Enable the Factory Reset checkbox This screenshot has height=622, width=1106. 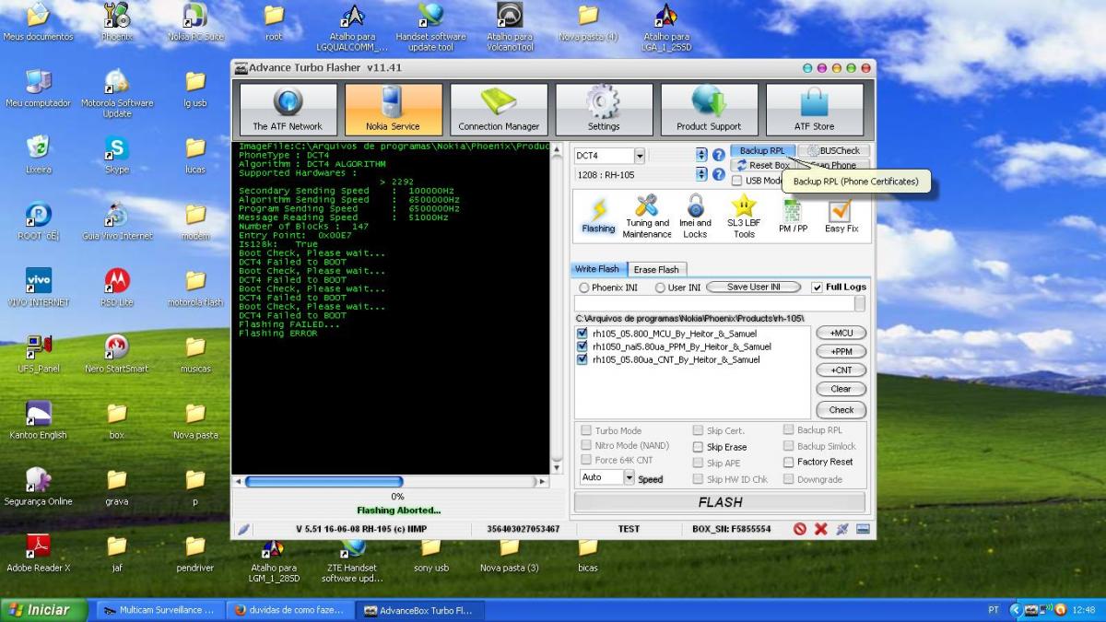pos(789,462)
